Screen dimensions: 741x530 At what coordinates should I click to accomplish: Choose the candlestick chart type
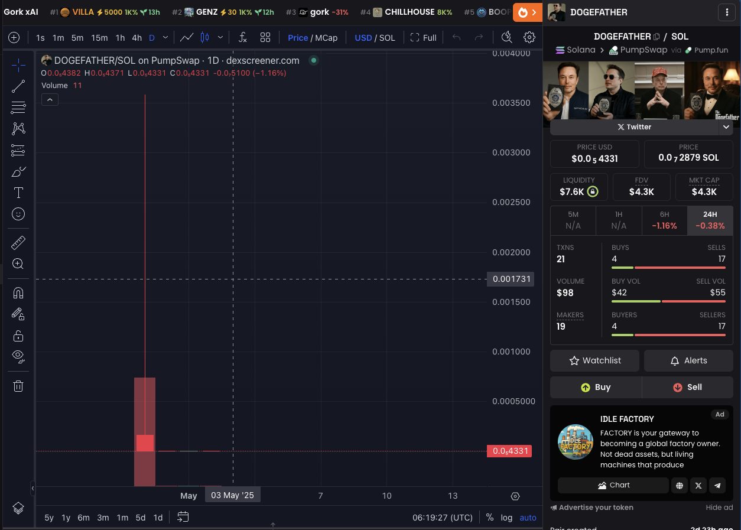pos(205,38)
